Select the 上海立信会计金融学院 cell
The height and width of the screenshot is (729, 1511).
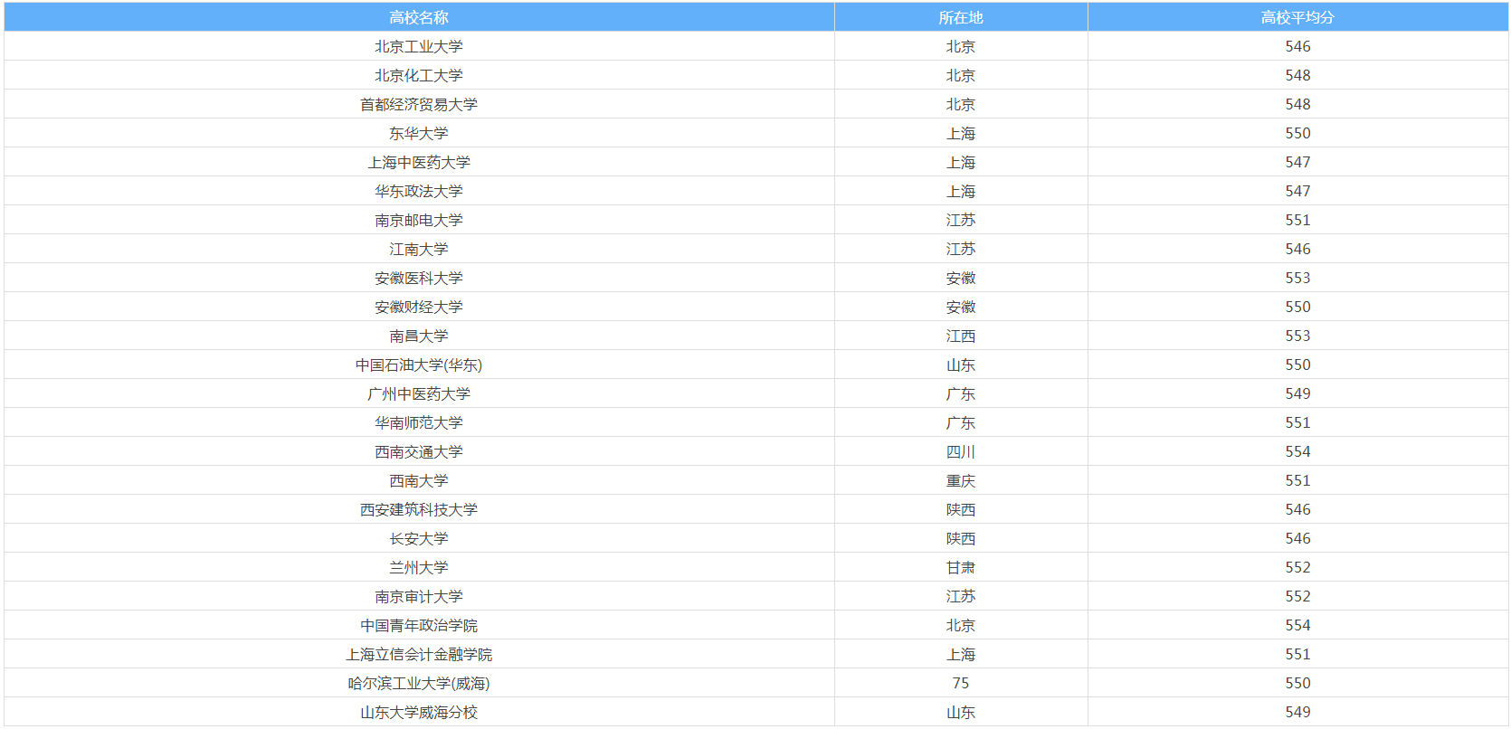(419, 654)
